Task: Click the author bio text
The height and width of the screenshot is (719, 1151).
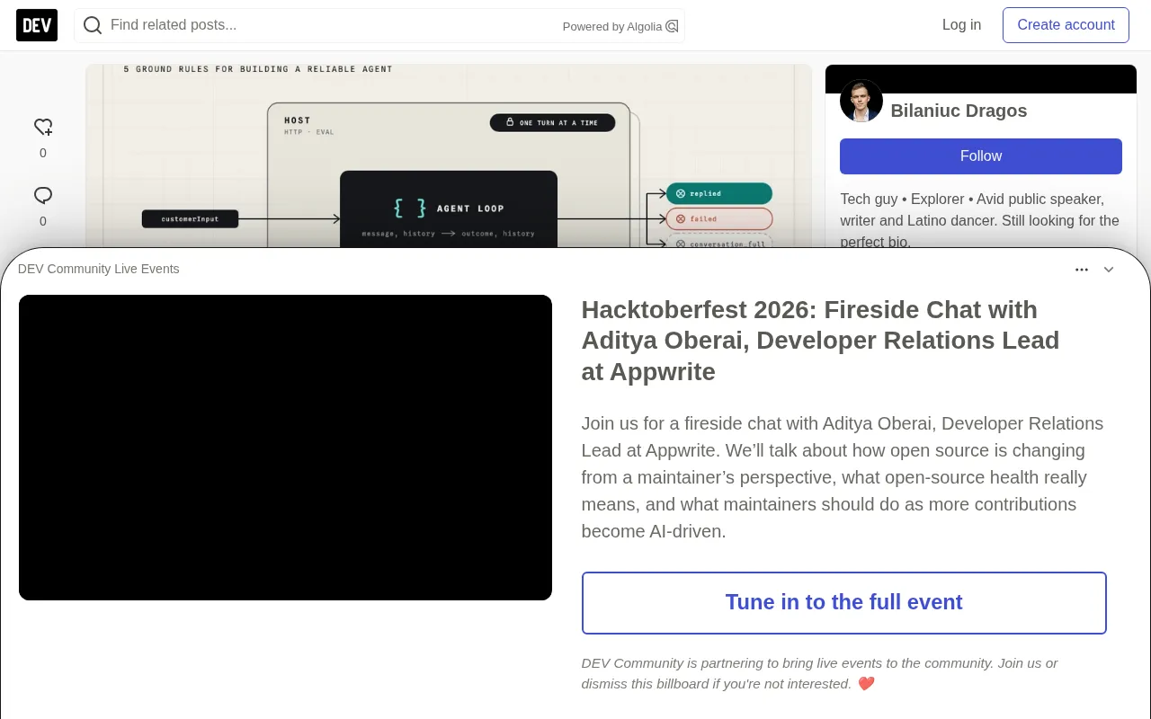Action: coord(979,220)
